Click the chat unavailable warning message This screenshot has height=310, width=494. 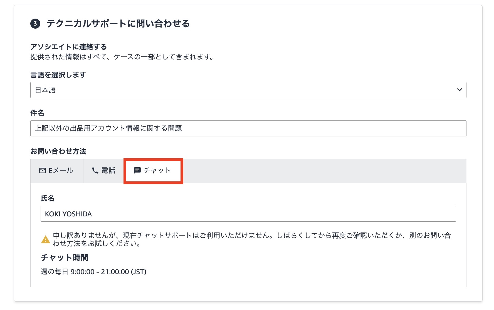[251, 239]
